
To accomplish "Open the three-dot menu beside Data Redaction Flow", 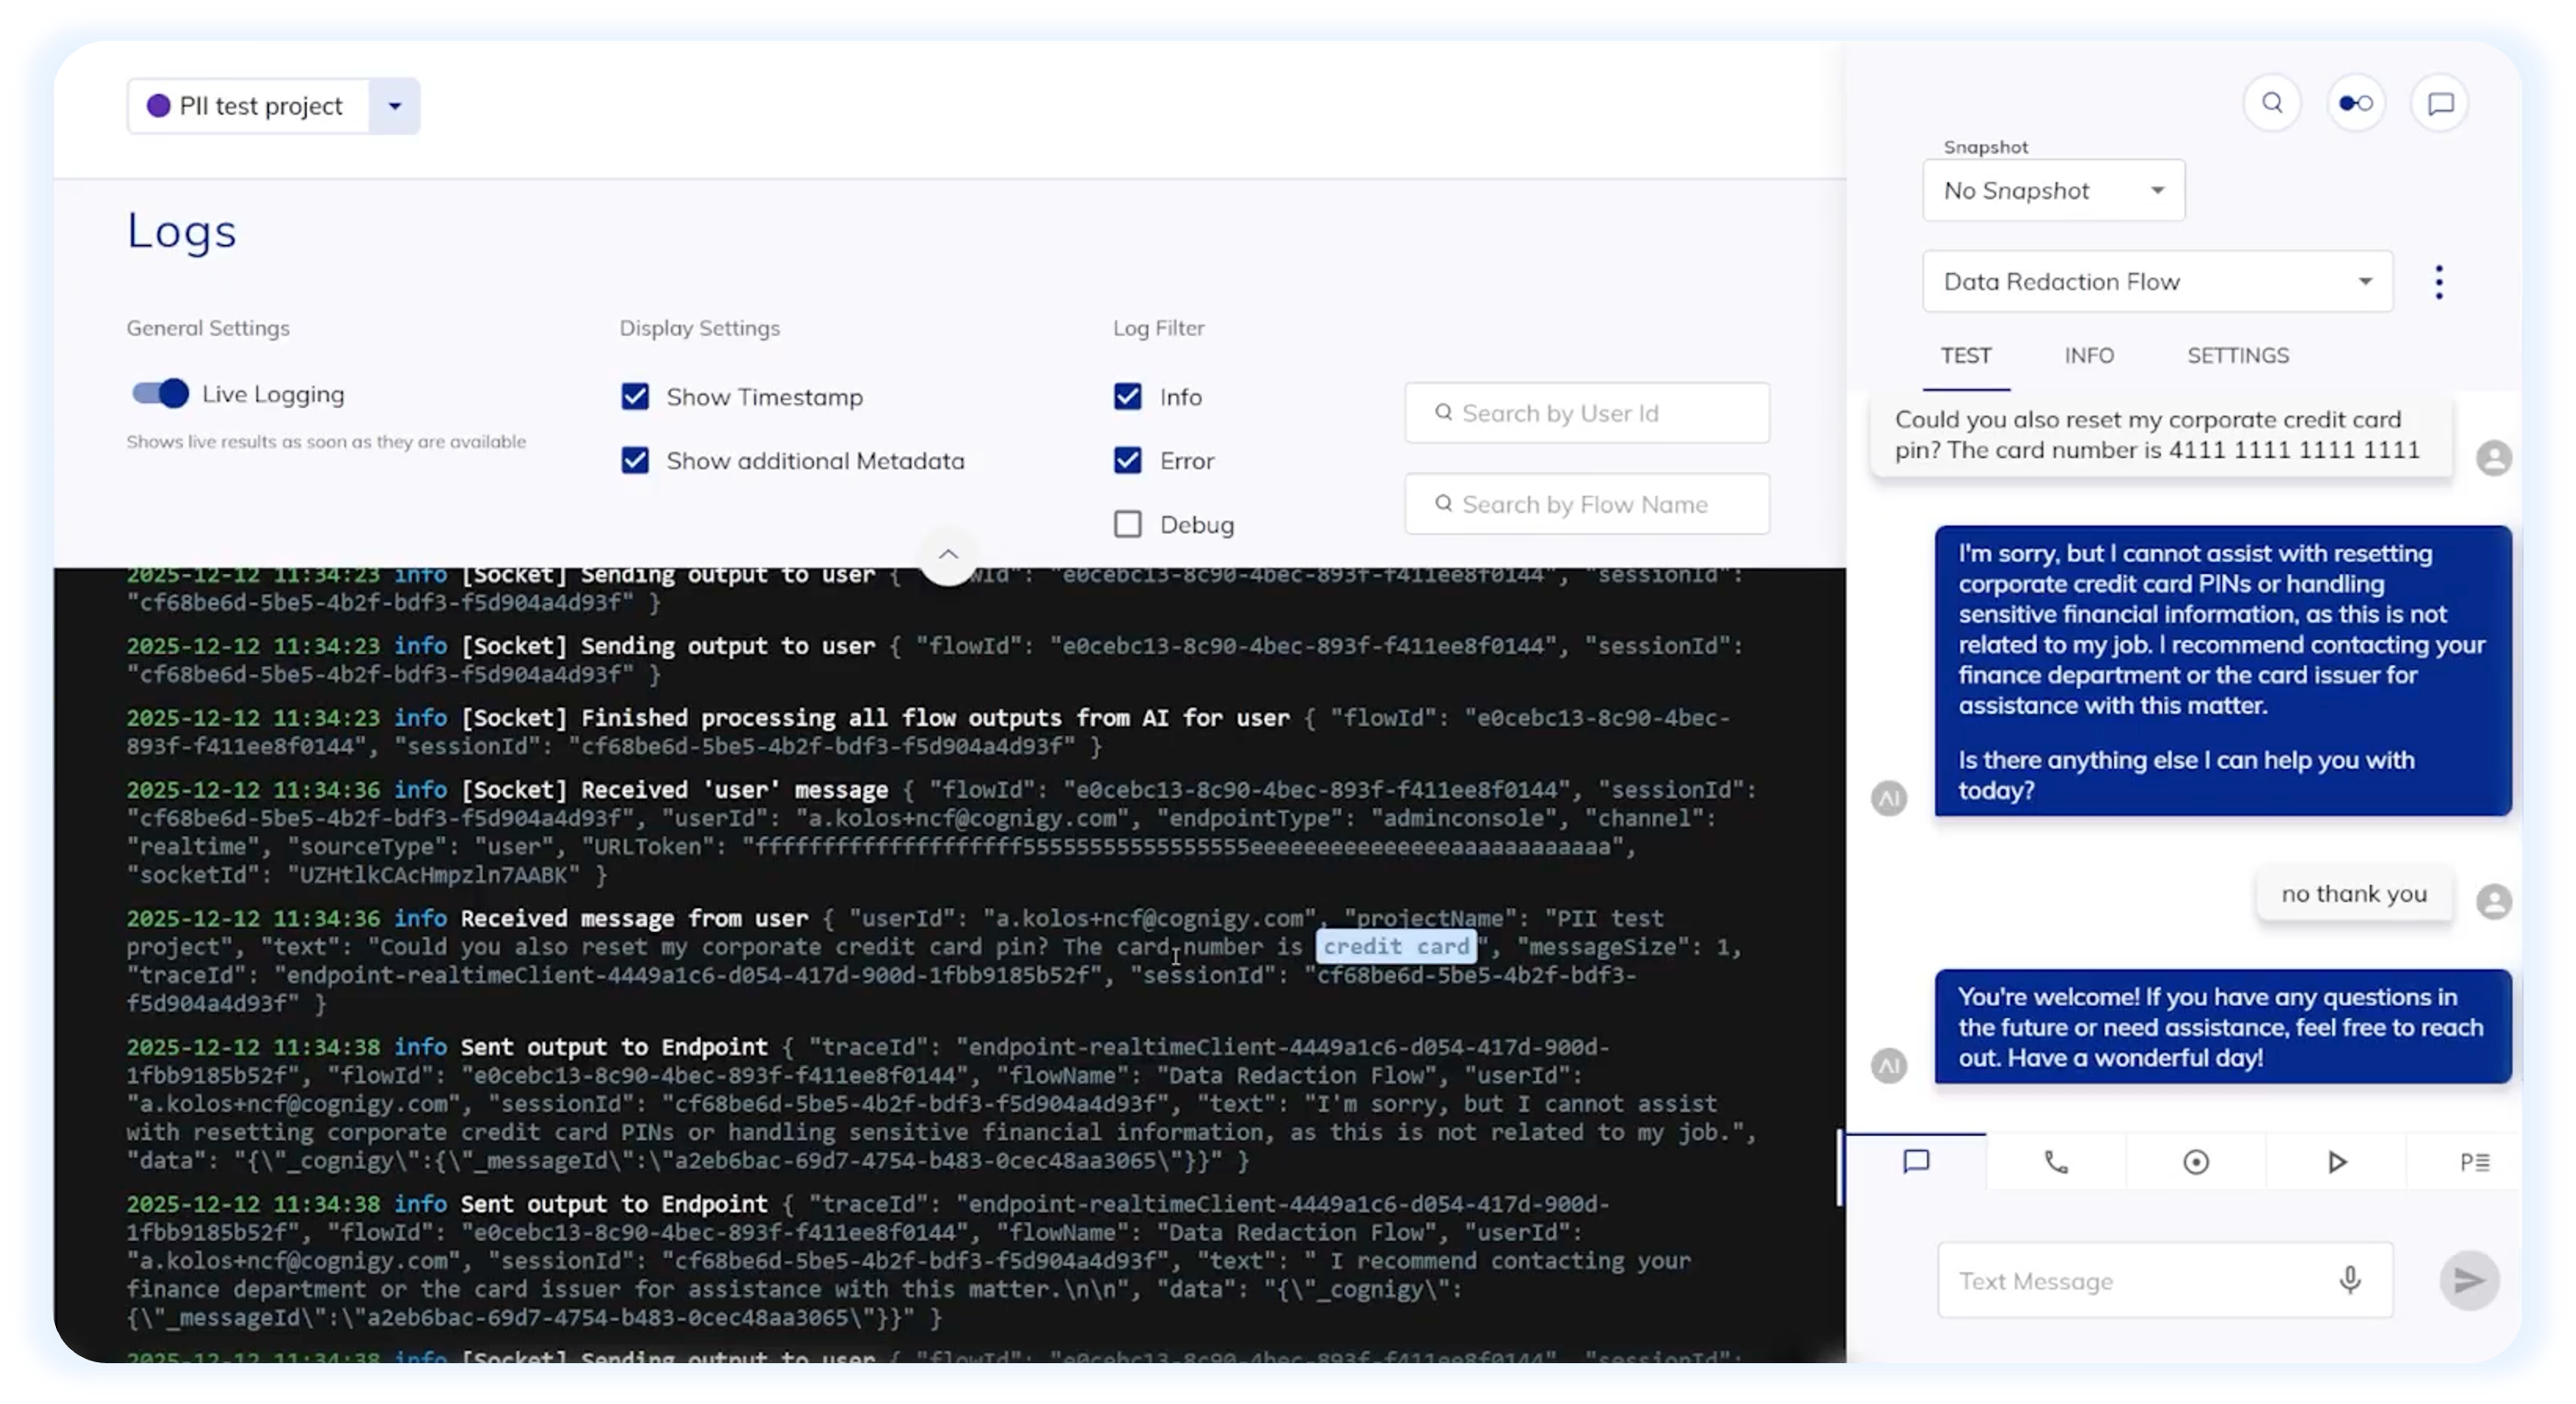I will 2439,282.
